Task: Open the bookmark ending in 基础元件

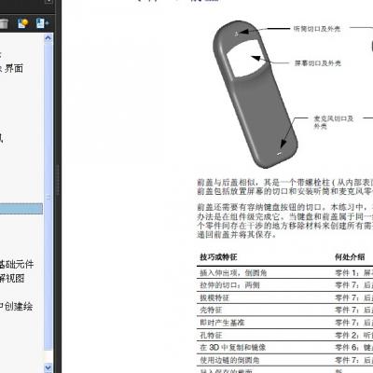Action: pos(17,264)
